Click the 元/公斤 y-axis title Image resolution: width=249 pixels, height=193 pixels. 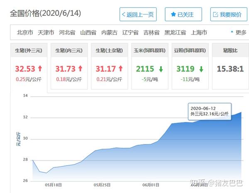[x=18, y=139]
